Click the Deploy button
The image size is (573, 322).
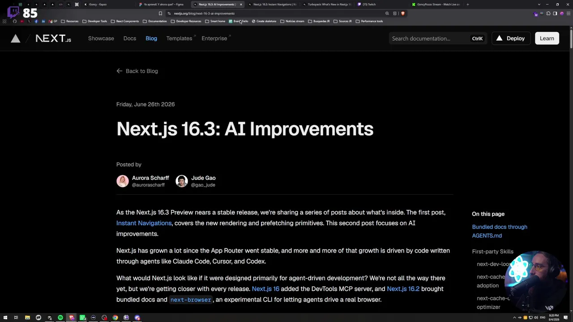click(x=511, y=38)
